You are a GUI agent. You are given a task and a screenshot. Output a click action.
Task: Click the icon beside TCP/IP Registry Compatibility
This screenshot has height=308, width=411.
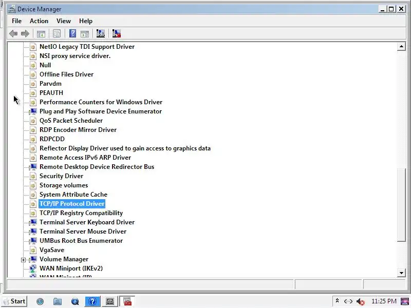click(33, 213)
